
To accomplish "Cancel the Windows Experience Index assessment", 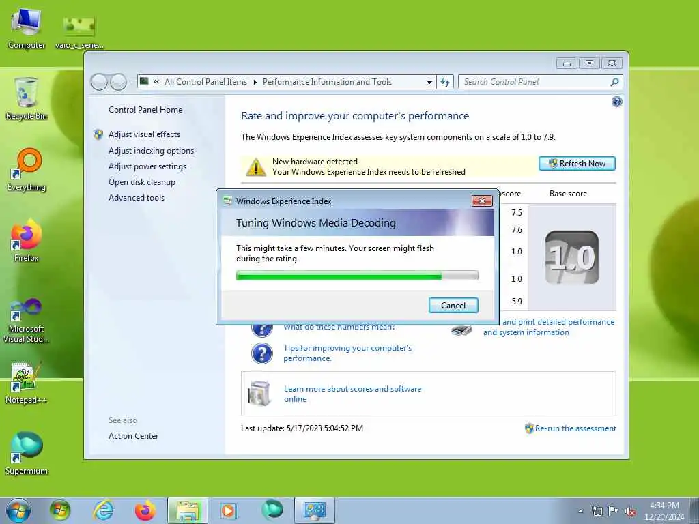I will (x=453, y=305).
